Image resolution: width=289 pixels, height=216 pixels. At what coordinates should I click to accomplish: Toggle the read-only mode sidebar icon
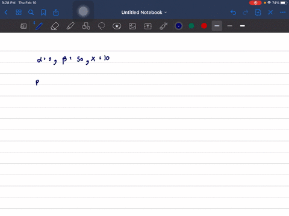click(x=23, y=26)
